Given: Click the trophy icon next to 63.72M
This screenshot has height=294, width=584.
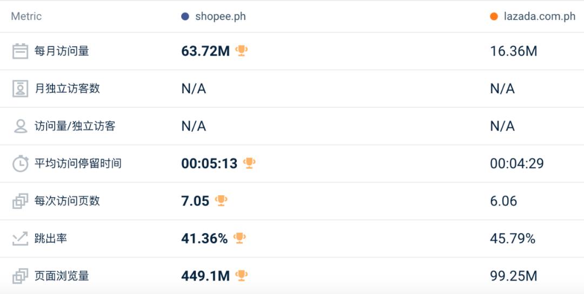Looking at the screenshot, I should point(242,51).
